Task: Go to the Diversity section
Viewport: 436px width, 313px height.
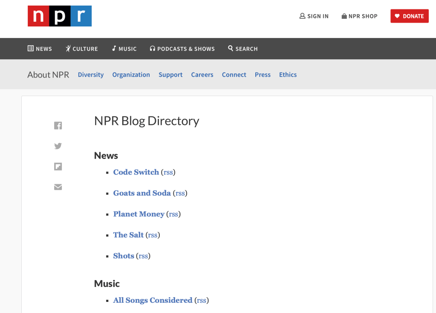Action: (x=91, y=75)
